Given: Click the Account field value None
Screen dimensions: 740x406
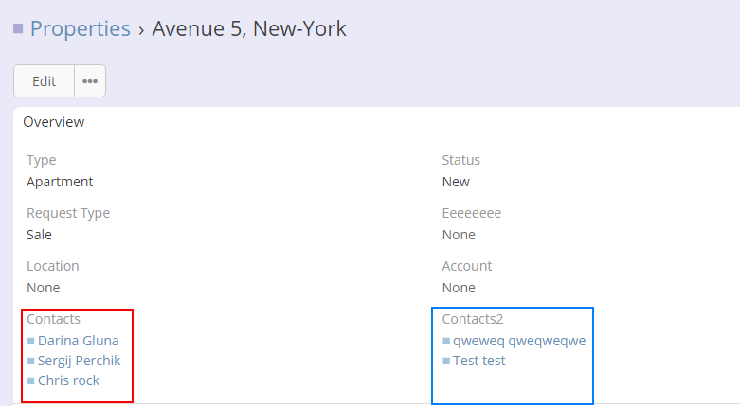Looking at the screenshot, I should click(459, 288).
